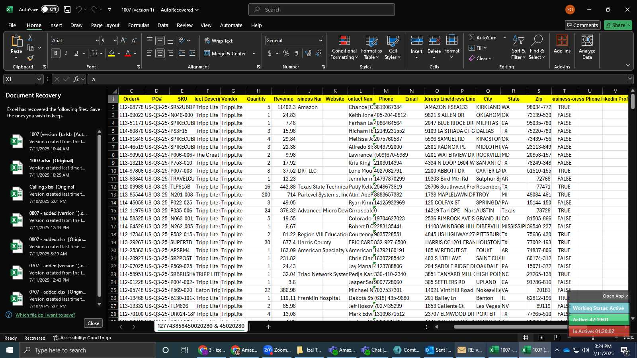Open the font size dropdown

(x=115, y=41)
